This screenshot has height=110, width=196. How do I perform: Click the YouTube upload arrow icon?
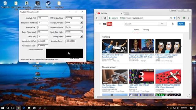173,24
